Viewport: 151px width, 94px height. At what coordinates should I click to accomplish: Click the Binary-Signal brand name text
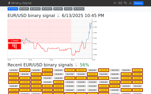pos(21,3)
